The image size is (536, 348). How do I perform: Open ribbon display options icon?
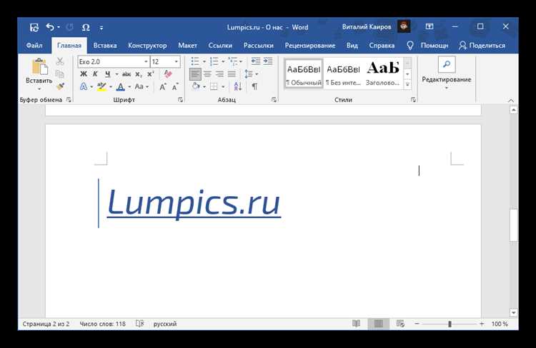tap(430, 26)
